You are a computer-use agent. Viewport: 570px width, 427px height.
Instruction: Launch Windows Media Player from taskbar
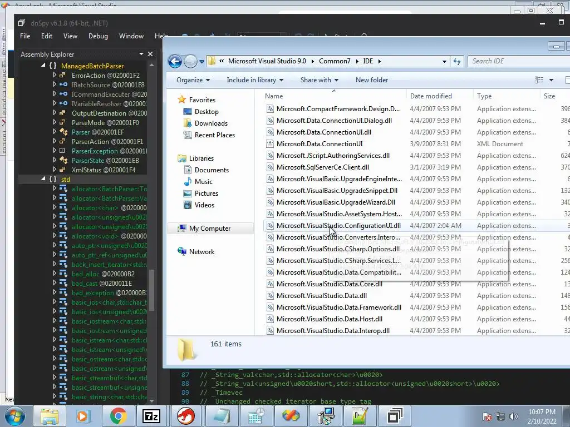[83, 416]
